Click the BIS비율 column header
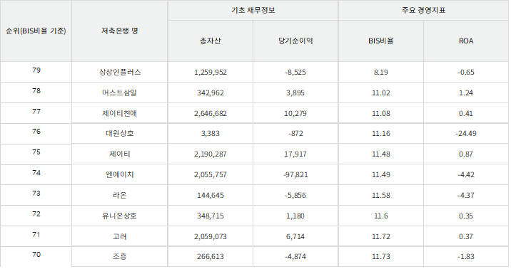 (380, 41)
